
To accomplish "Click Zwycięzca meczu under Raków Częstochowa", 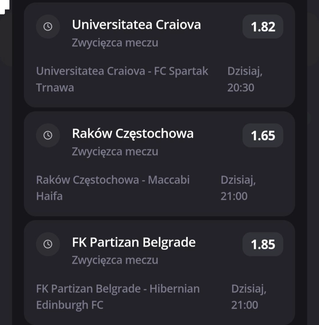I will coord(115,151).
